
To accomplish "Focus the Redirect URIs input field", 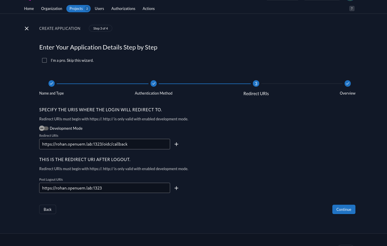I will (x=105, y=144).
